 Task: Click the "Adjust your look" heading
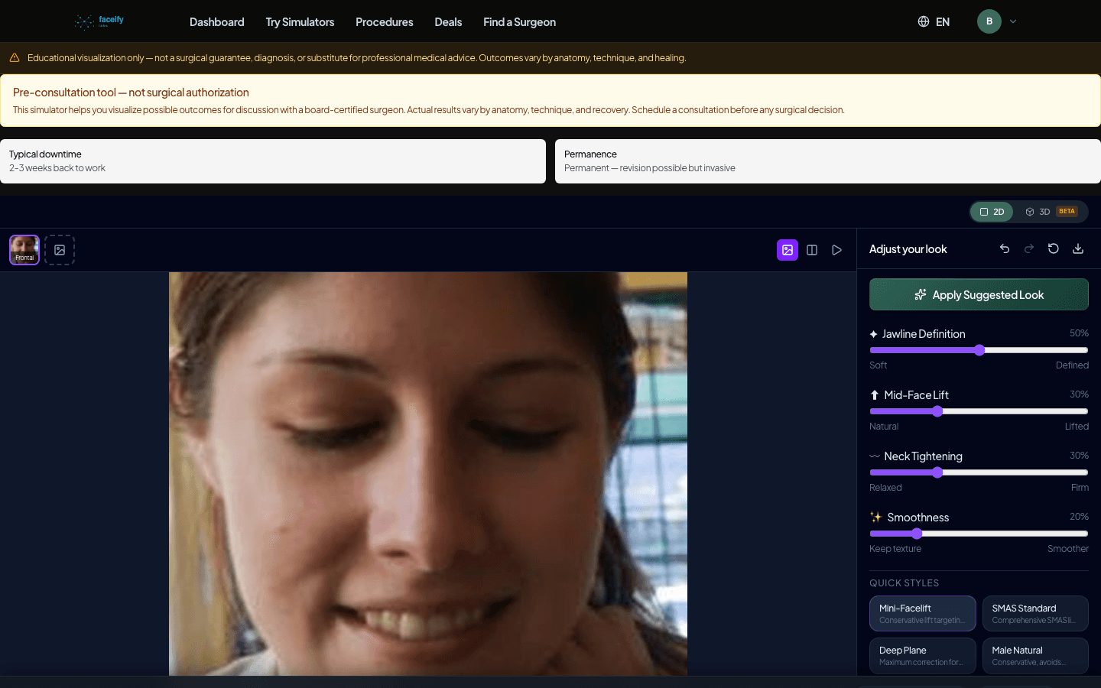(x=908, y=249)
